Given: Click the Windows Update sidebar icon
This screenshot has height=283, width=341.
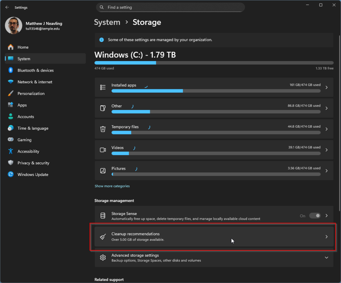Looking at the screenshot, I should click(11, 174).
